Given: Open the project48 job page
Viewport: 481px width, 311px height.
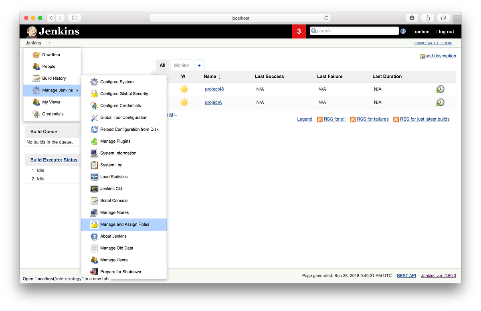Looking at the screenshot, I should pos(214,89).
